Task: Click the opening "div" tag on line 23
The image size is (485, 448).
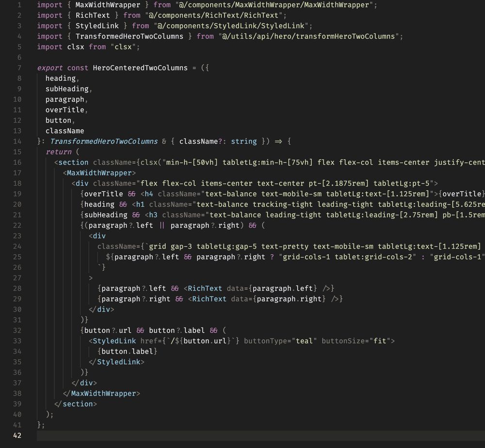Action: (99, 236)
